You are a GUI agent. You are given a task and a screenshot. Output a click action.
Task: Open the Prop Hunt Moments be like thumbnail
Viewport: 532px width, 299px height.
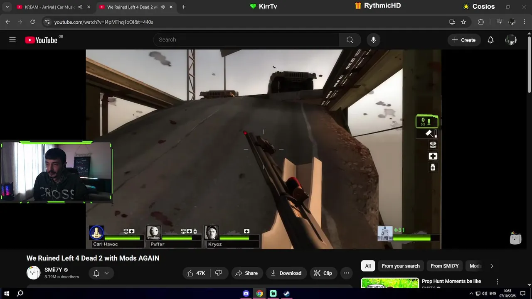pos(390,283)
